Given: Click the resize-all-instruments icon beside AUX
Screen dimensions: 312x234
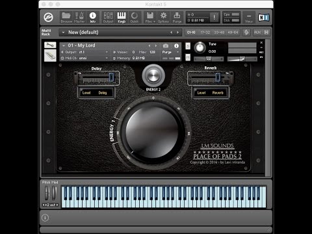Looking at the screenshot, I should [x=266, y=32].
